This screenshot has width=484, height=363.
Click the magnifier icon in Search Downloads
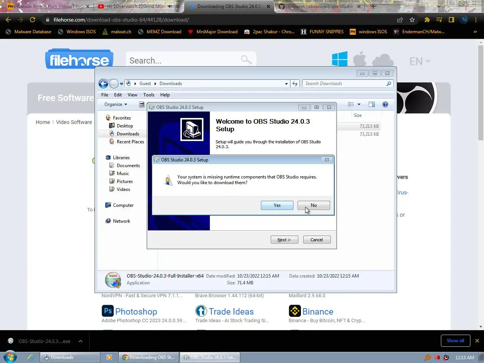389,84
